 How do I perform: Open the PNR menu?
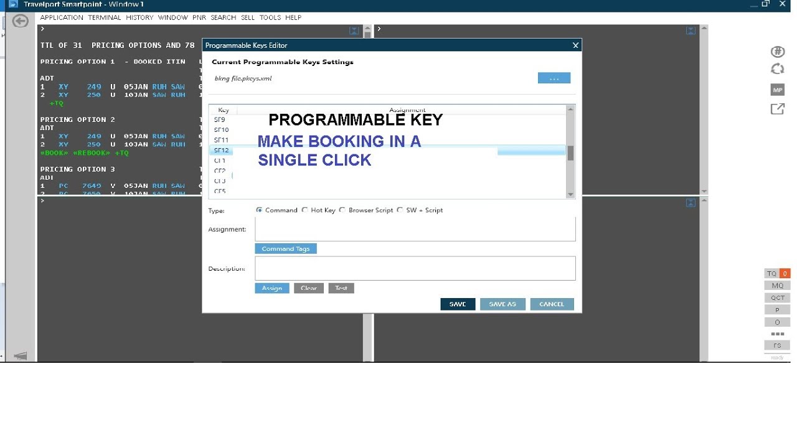coord(199,17)
